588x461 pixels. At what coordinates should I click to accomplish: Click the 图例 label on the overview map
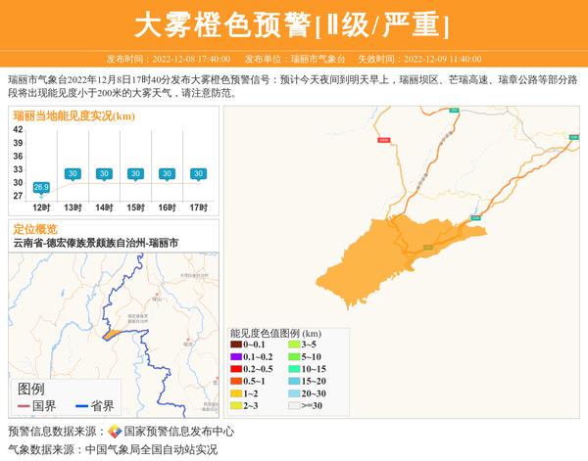[x=31, y=389]
